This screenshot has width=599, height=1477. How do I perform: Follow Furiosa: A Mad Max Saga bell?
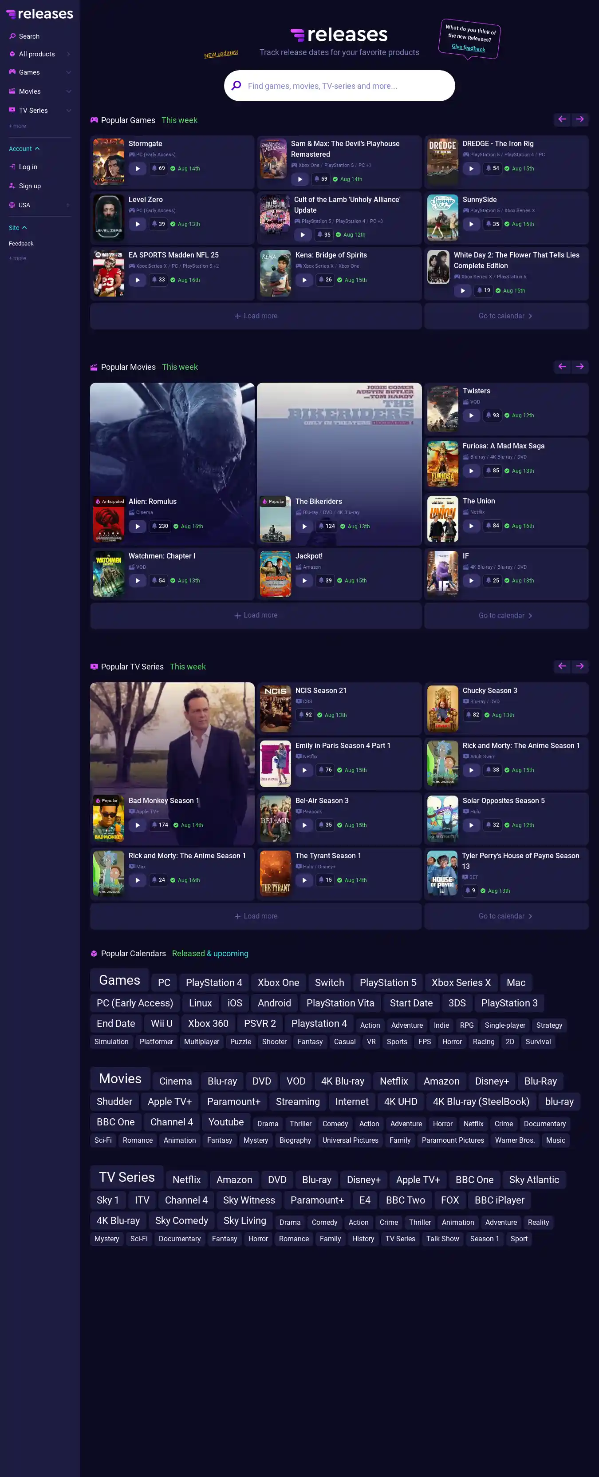493,471
